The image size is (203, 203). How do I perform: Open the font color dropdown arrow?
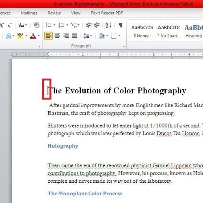pyautogui.click(x=39, y=36)
